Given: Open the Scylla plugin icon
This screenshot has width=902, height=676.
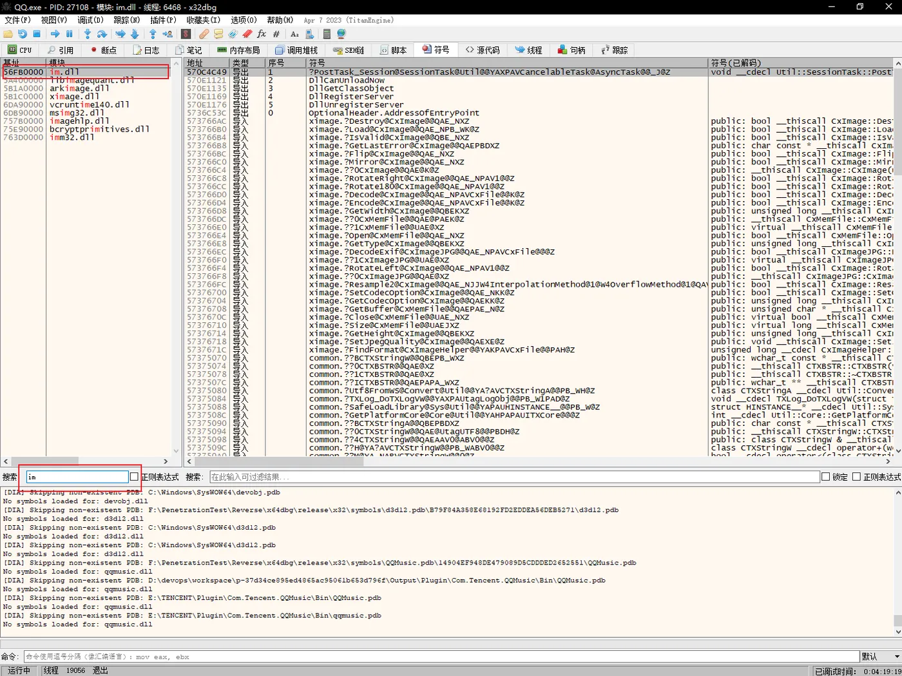Looking at the screenshot, I should 186,34.
